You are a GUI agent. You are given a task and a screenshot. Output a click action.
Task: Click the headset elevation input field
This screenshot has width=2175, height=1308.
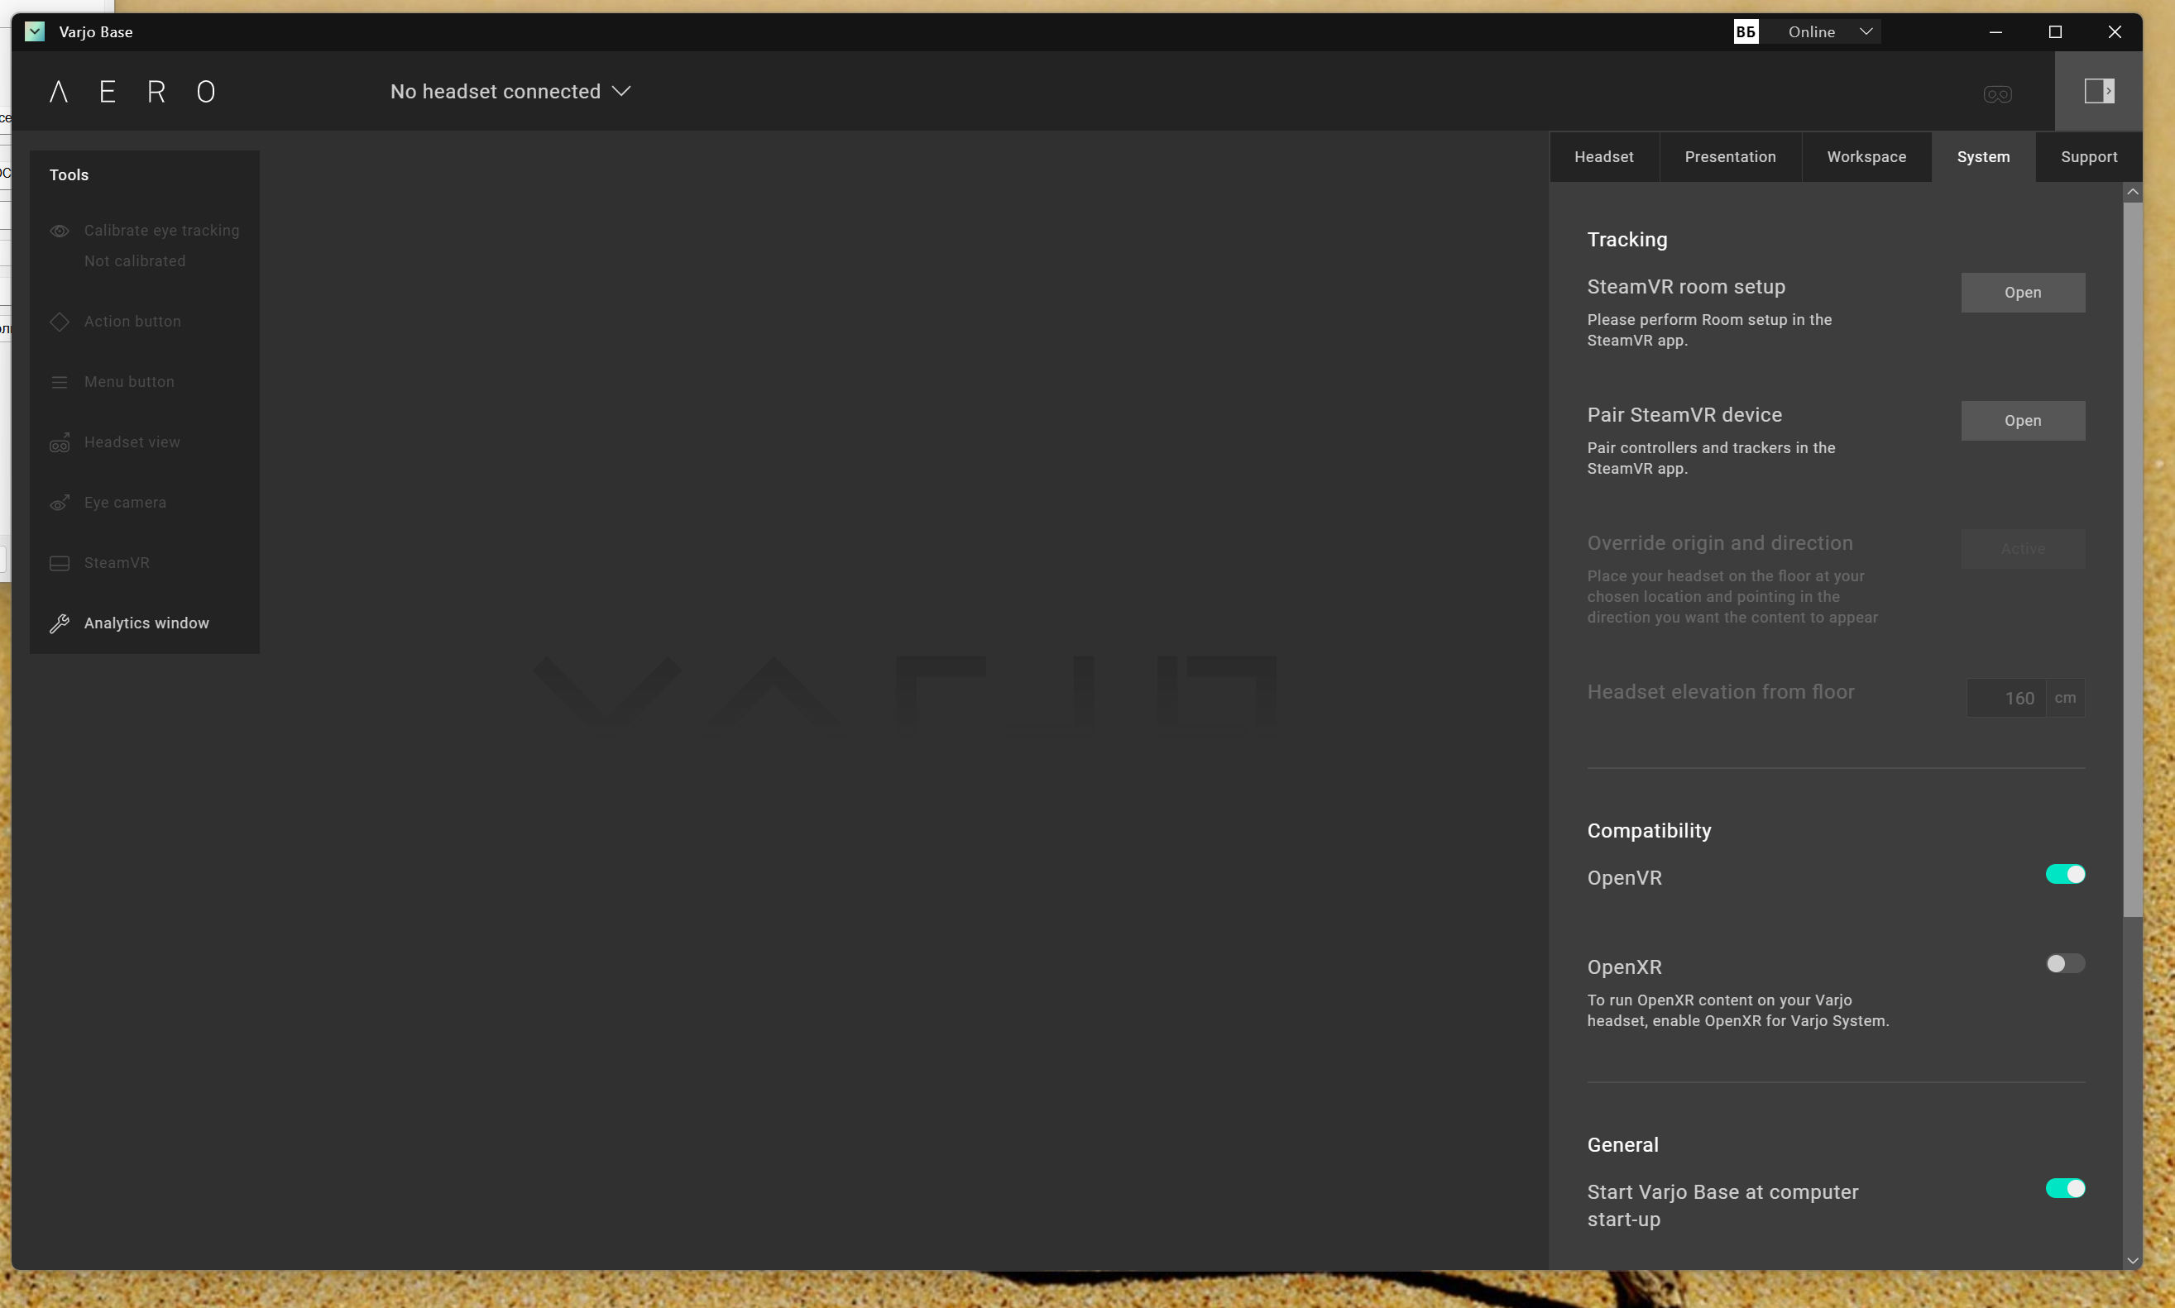tap(2006, 698)
